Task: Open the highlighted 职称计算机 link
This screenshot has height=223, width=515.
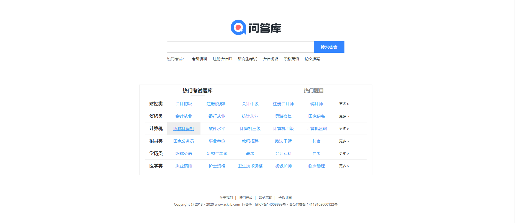Action: coord(184,129)
